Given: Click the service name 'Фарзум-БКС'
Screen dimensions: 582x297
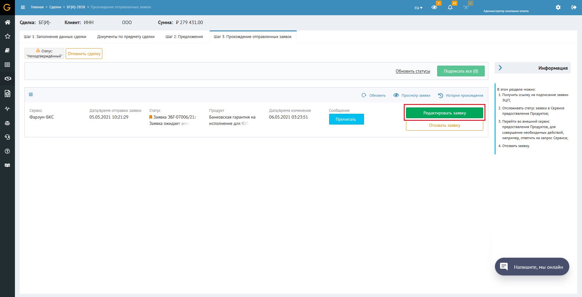Looking at the screenshot, I should (x=42, y=117).
